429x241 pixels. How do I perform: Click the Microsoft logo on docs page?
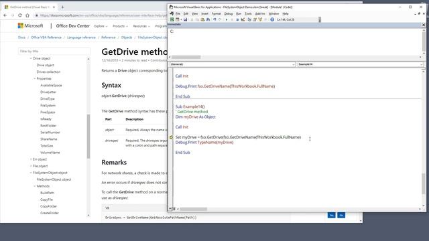point(30,25)
